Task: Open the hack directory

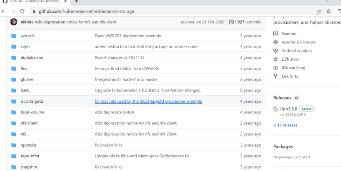Action: click(x=25, y=90)
